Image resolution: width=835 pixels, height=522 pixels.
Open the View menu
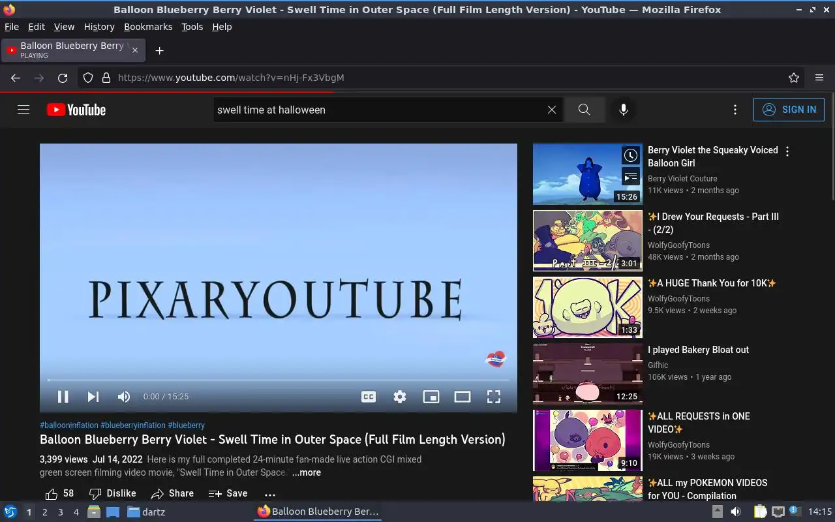[64, 27]
